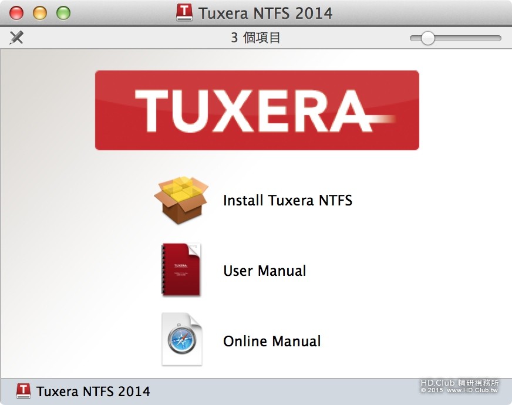This screenshot has height=405, width=512.
Task: Click the window title "Tuxera NTFS 2014"
Action: (265, 13)
